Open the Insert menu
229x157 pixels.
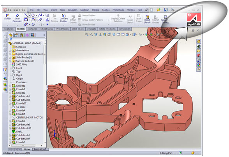(54, 10)
